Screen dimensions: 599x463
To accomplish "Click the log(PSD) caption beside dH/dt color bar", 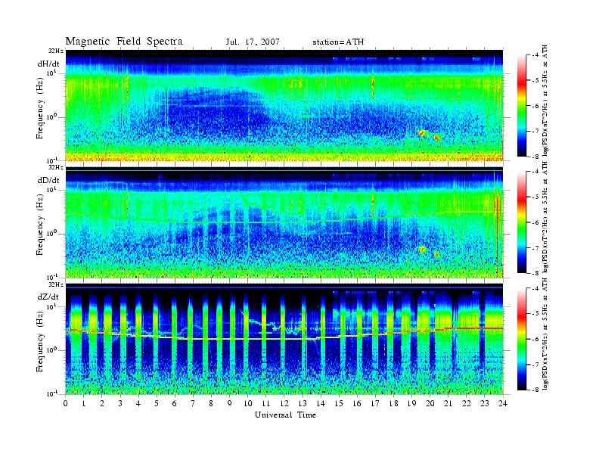I will pyautogui.click(x=545, y=101).
